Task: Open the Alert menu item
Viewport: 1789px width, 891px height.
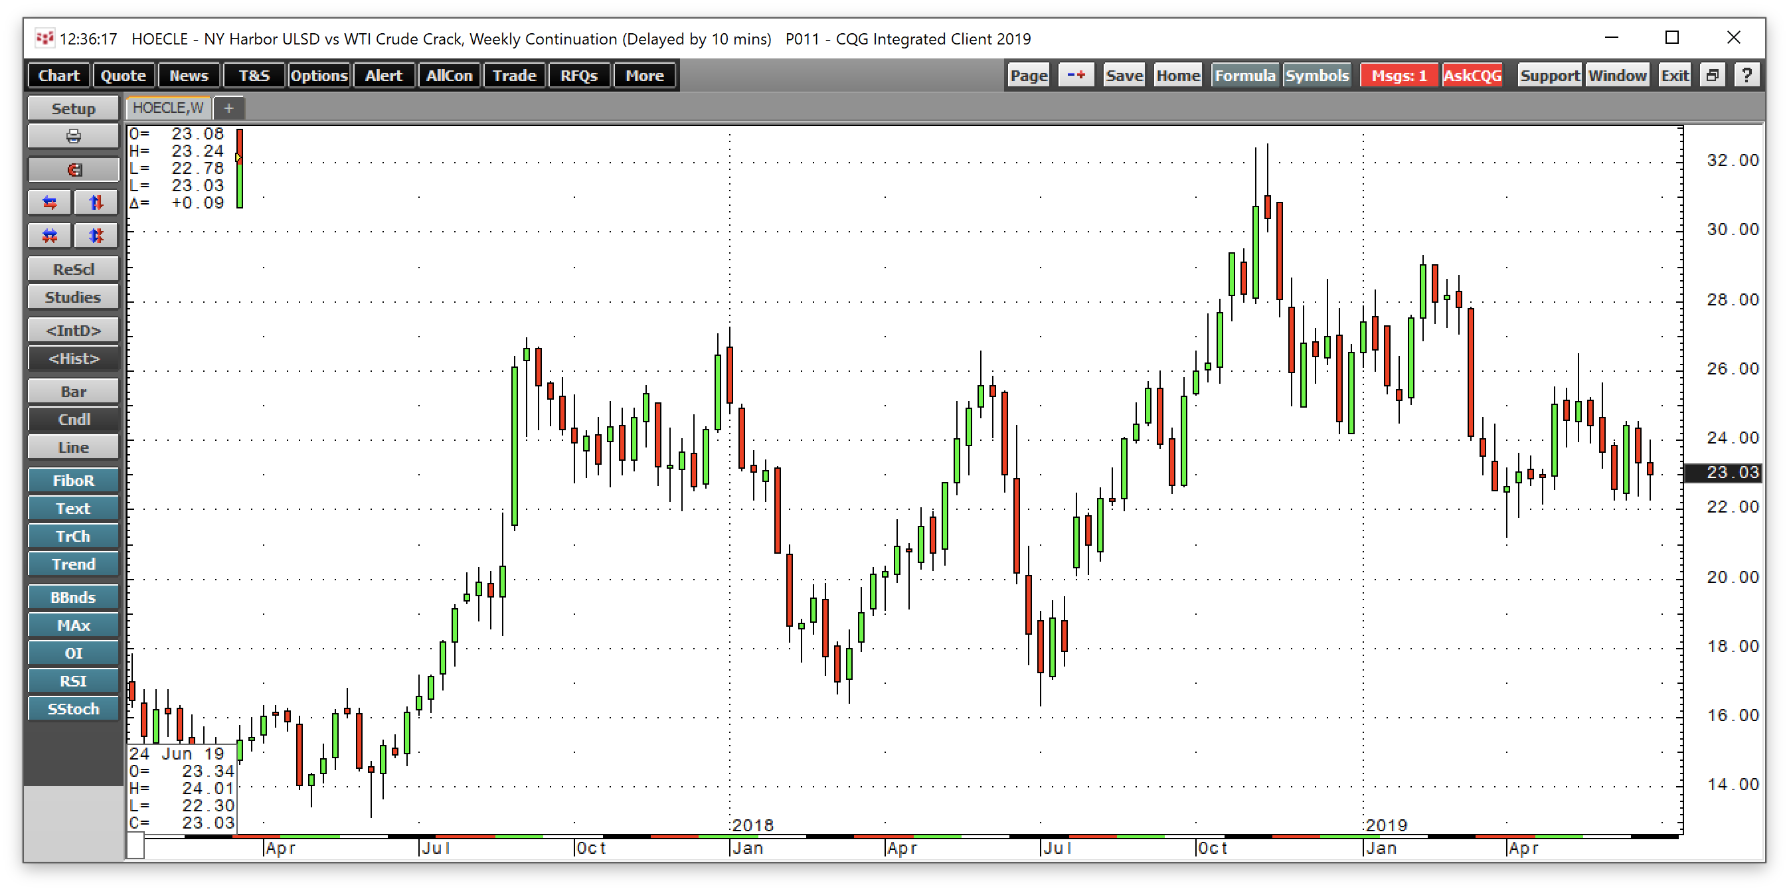Action: click(x=383, y=75)
